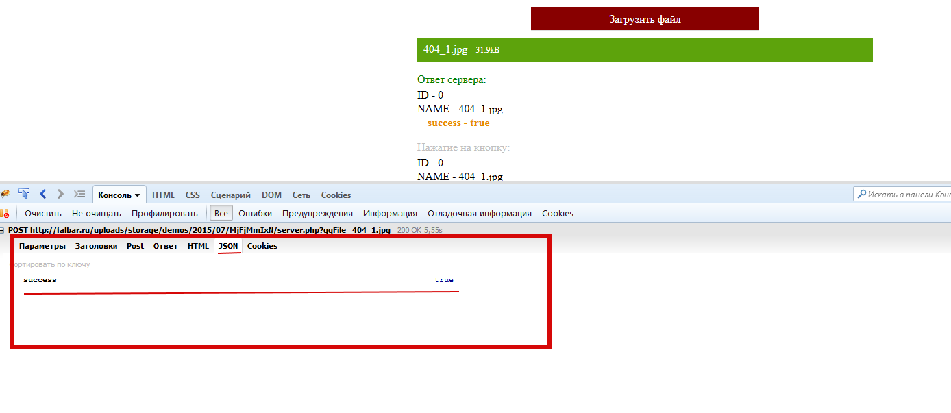
Task: Switch to the CSS panel tab
Action: click(x=193, y=195)
